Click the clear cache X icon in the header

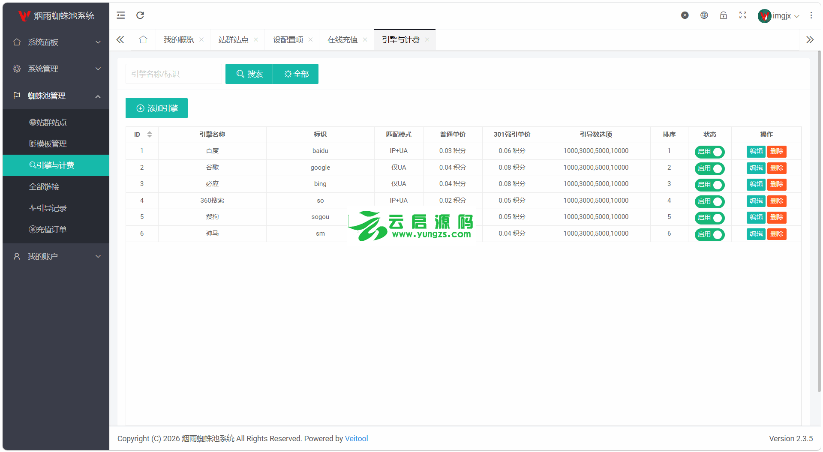(x=685, y=15)
